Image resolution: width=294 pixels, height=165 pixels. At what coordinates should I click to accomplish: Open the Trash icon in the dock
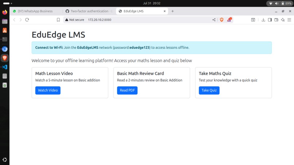pyautogui.click(x=5, y=85)
